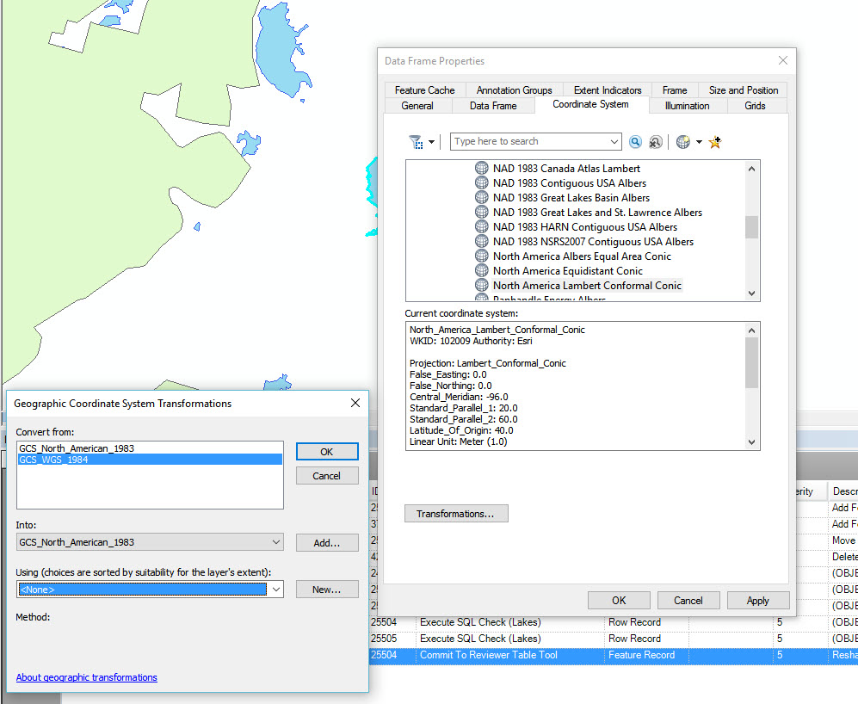The height and width of the screenshot is (704, 858).
Task: Select North America Lambert Conformal Conic text
Action: point(587,286)
